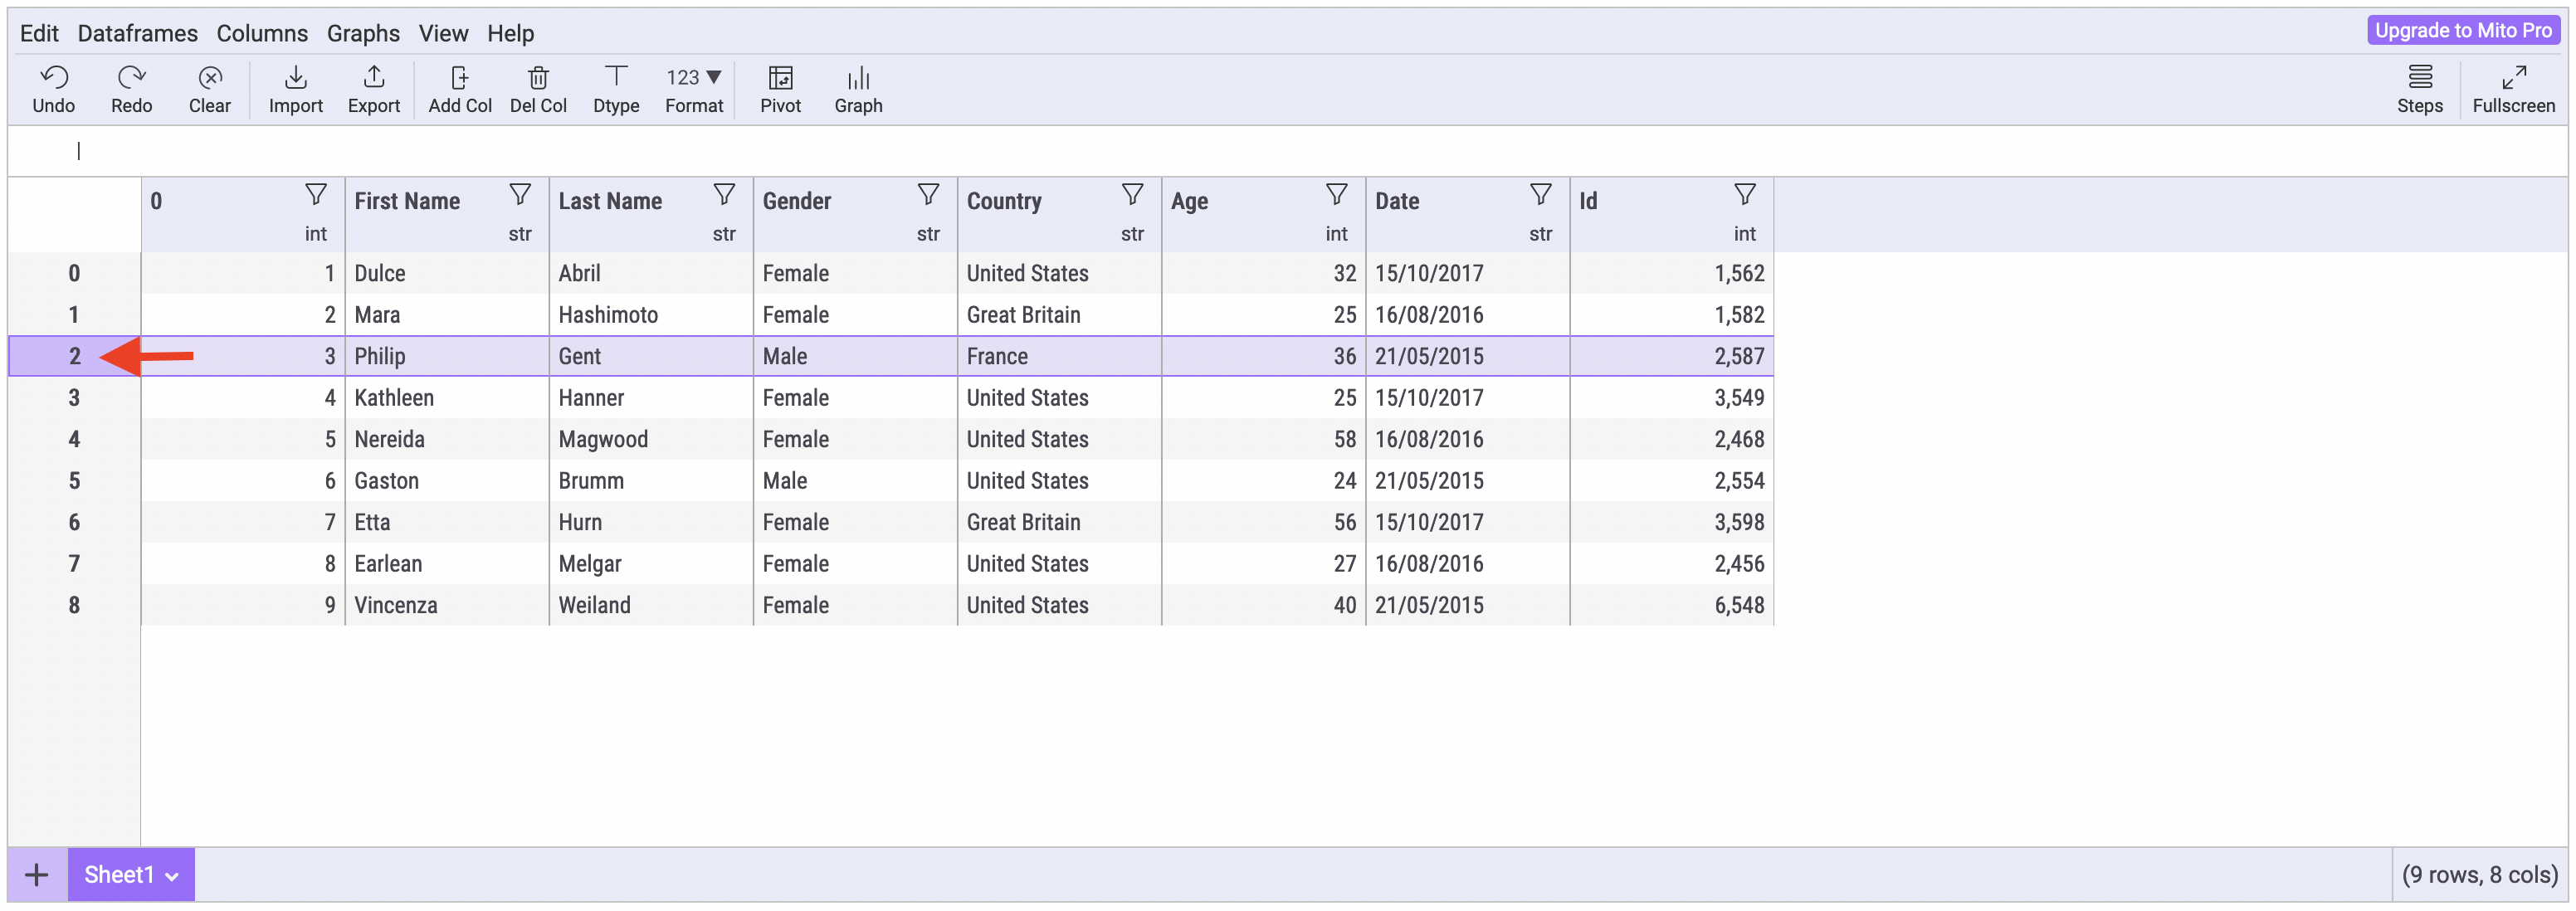Click the Undo toolbar icon
Image resolution: width=2576 pixels, height=911 pixels.
point(53,78)
